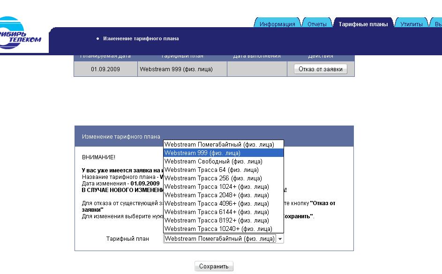The image size is (442, 274).
Task: Select Webstream 999 (физ. лица) option
Action: [x=202, y=153]
